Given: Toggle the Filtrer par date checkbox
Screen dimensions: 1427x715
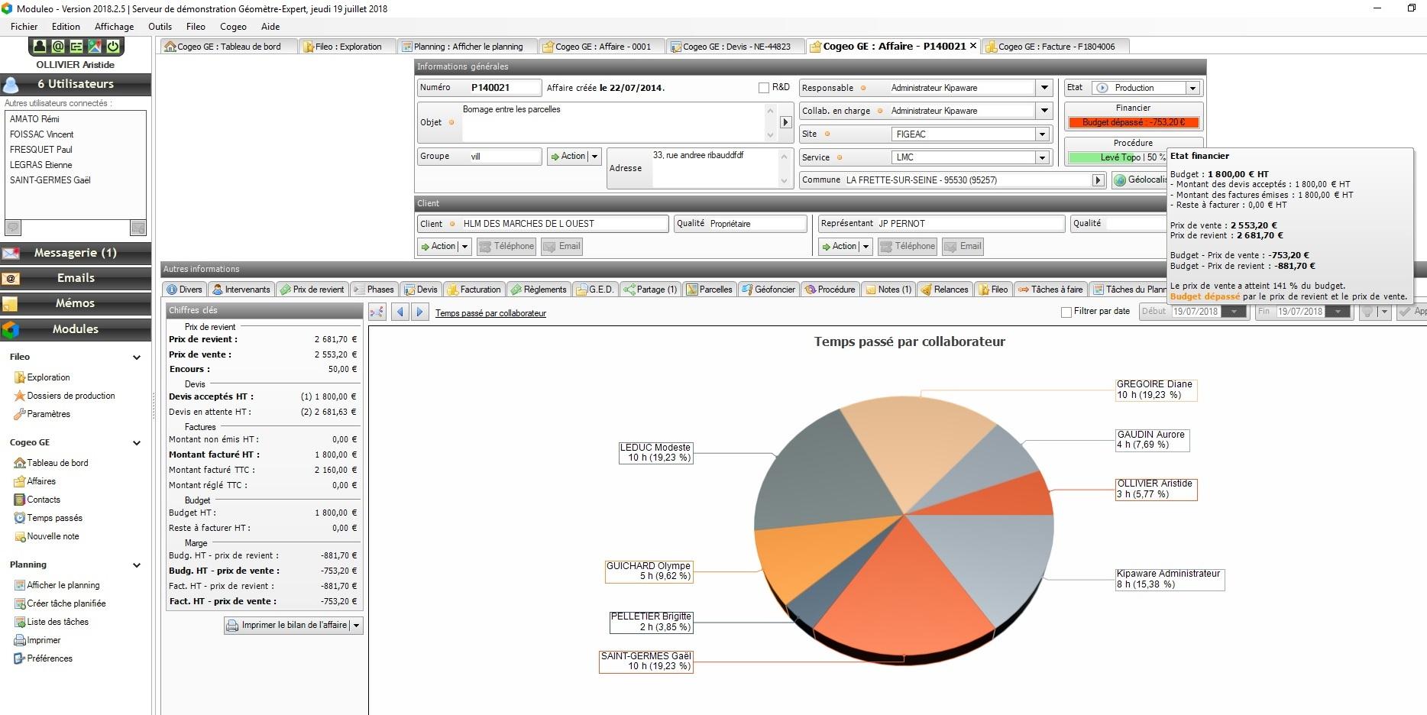Looking at the screenshot, I should pyautogui.click(x=1066, y=312).
